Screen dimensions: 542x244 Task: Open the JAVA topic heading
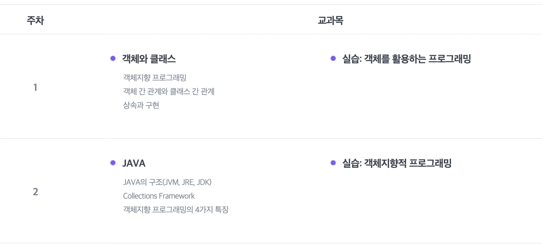click(x=134, y=163)
